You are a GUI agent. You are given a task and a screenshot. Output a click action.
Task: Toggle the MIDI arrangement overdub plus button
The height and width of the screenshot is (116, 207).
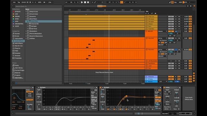click(93, 2)
